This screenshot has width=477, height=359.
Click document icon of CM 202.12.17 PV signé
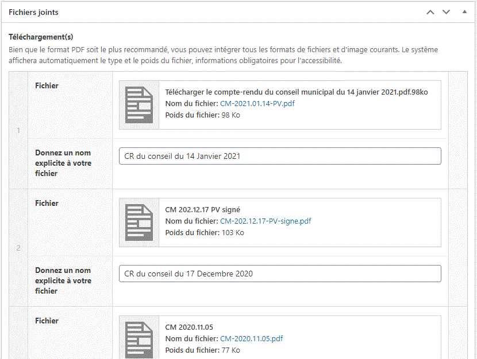(139, 223)
